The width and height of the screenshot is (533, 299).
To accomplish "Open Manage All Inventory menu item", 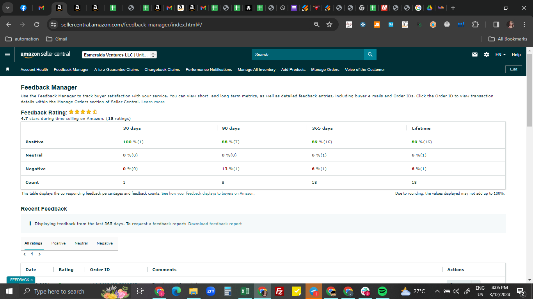I will click(x=257, y=70).
